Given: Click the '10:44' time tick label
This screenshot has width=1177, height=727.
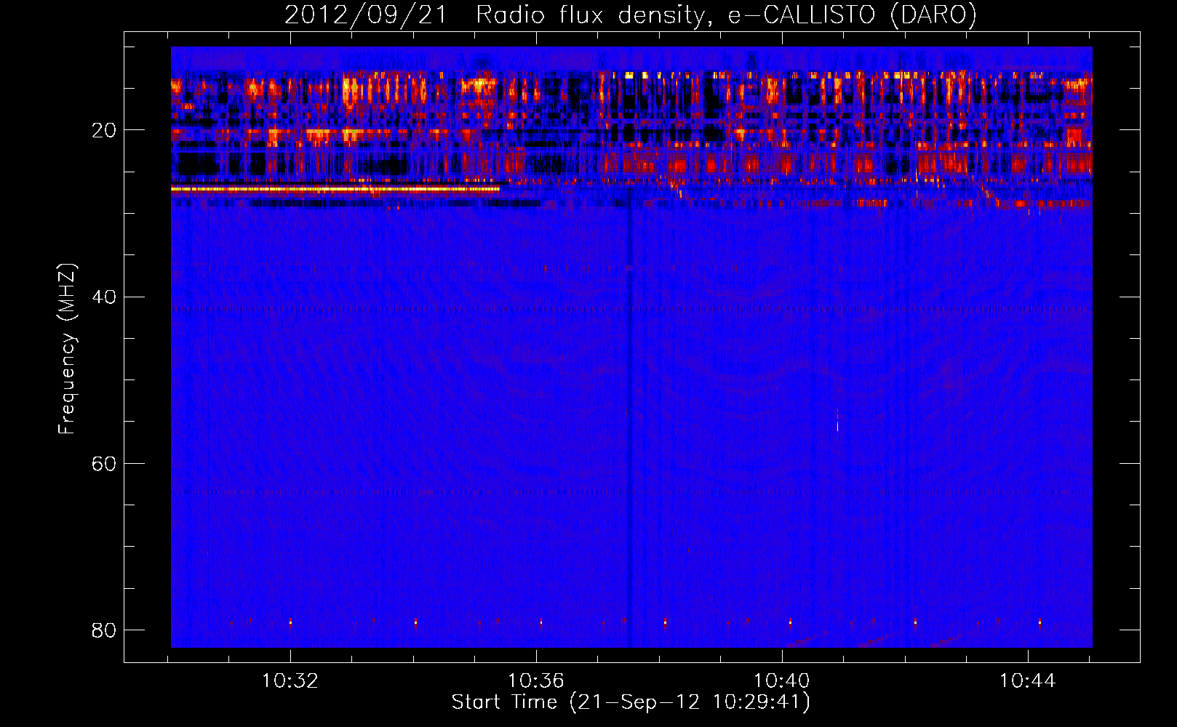Looking at the screenshot, I should tap(1027, 681).
